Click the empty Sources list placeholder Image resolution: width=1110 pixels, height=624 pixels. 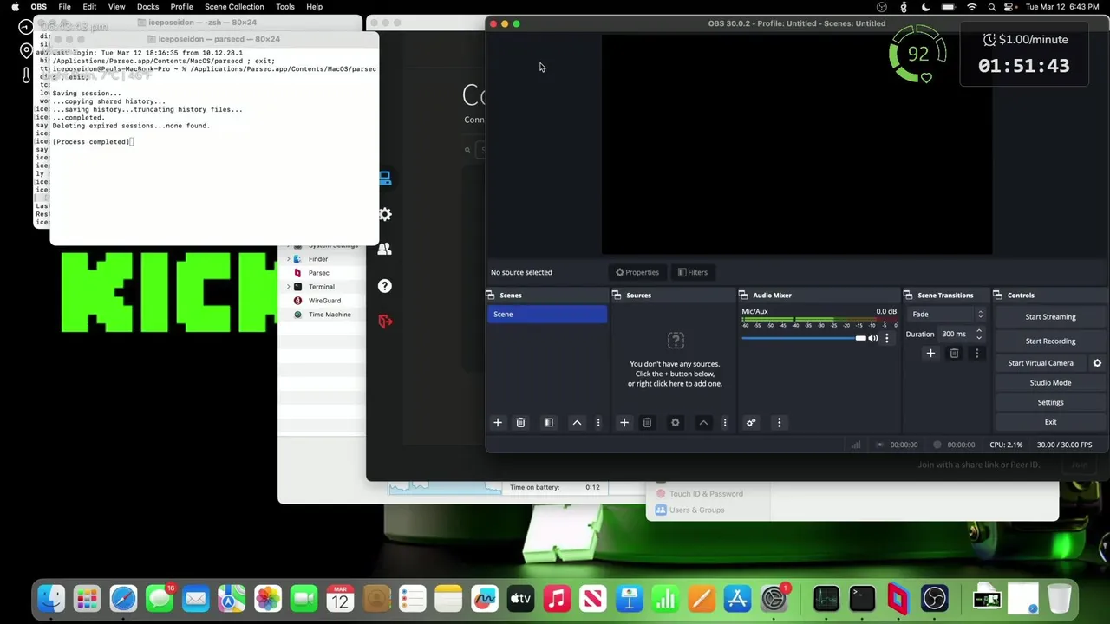click(x=675, y=360)
